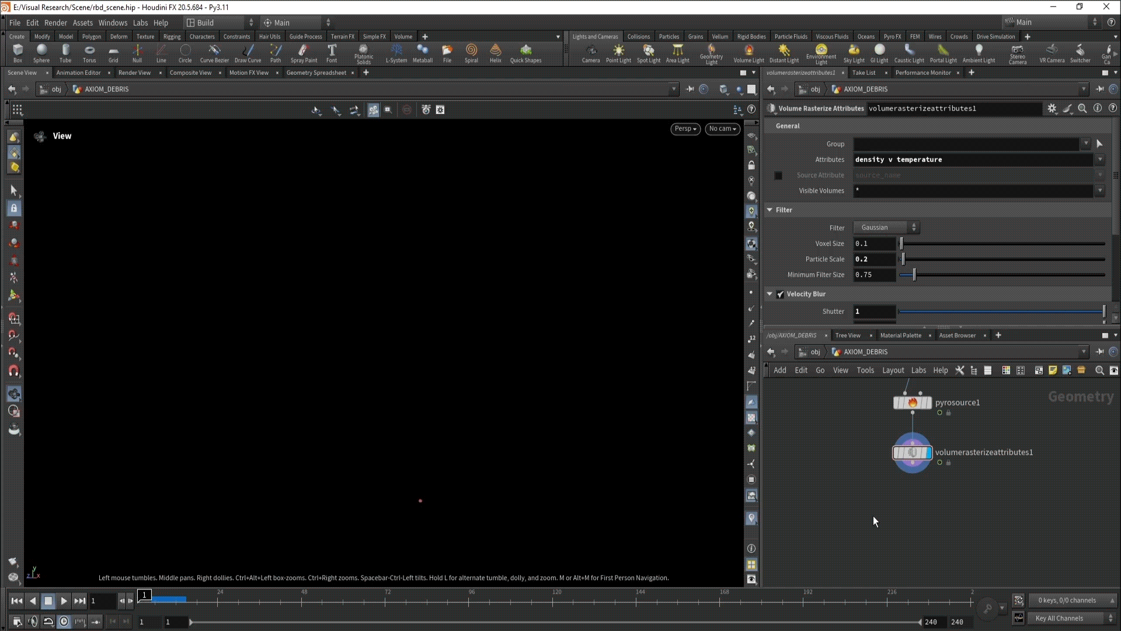
Task: Toggle display flag on volumerasterizeattributes1 node
Action: (x=928, y=453)
